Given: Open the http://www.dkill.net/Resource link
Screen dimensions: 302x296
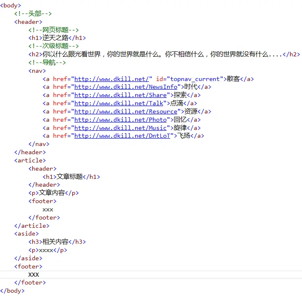Looking at the screenshot, I should (126, 111).
